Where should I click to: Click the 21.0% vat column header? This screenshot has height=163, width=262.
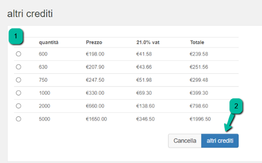148,42
